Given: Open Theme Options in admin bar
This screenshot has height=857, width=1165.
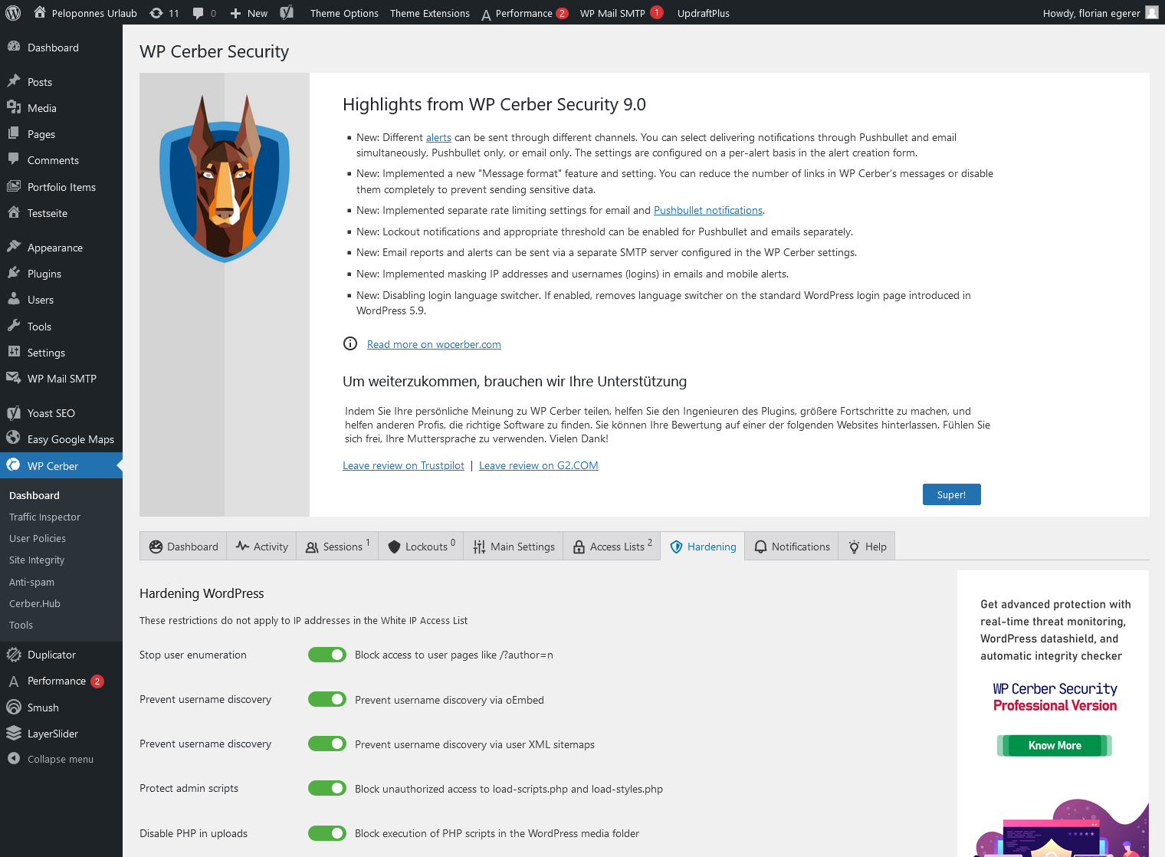Looking at the screenshot, I should click(344, 13).
